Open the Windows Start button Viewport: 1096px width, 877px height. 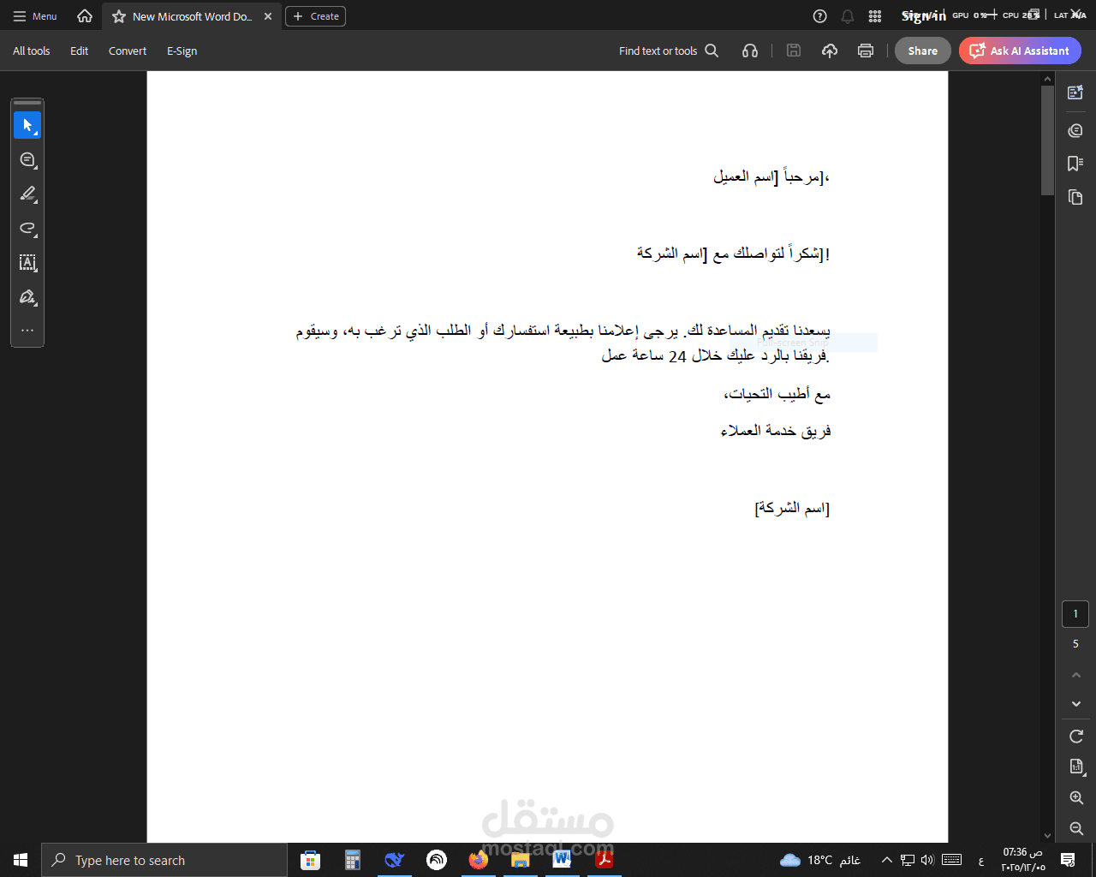(x=21, y=860)
